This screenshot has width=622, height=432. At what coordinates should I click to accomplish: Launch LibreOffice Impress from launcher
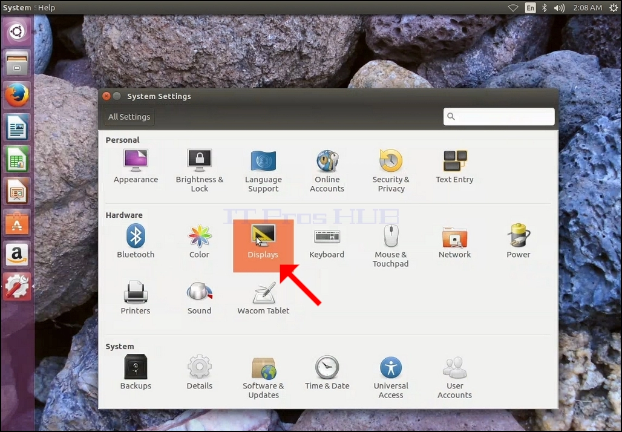point(17,191)
